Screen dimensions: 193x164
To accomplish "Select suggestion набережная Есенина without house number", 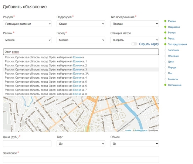I will (81, 57).
